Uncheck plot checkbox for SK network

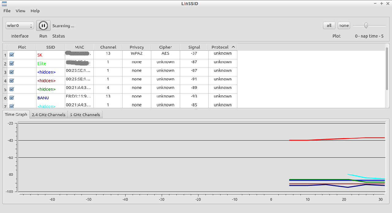pyautogui.click(x=12, y=55)
